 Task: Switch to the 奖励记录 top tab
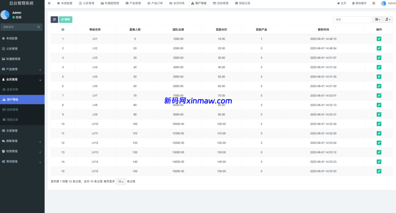(242, 3)
